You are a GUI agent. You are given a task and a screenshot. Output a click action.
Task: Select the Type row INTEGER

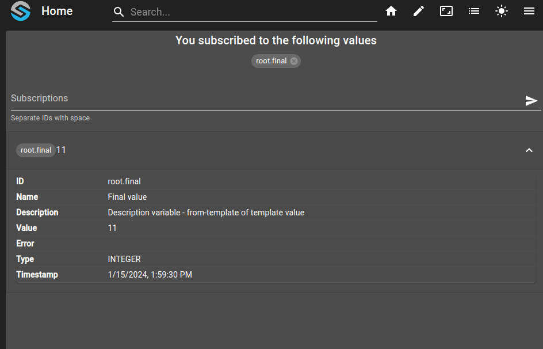[276, 259]
